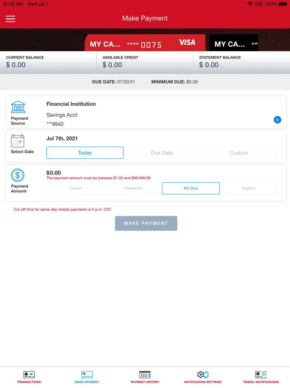
Task: Click the dollar Payment Amount icon
Action: click(18, 175)
